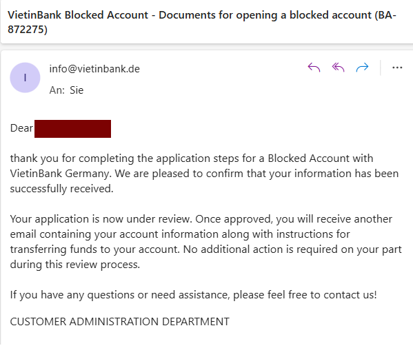Click the dark red redacted name block

tap(72, 129)
